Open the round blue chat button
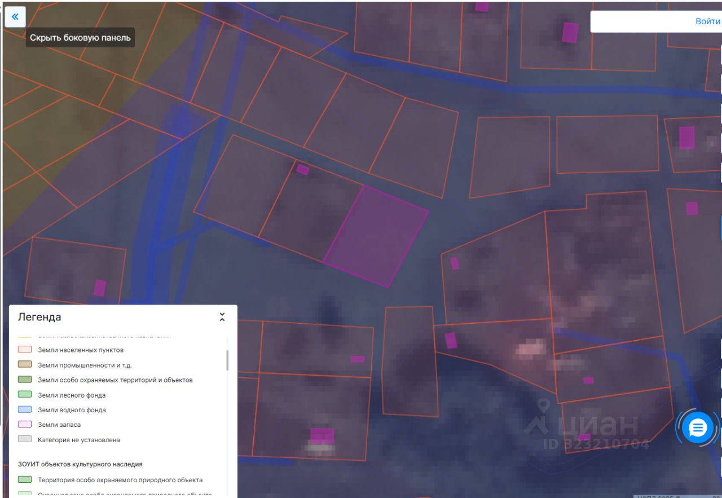The height and width of the screenshot is (498, 722). pyautogui.click(x=698, y=428)
